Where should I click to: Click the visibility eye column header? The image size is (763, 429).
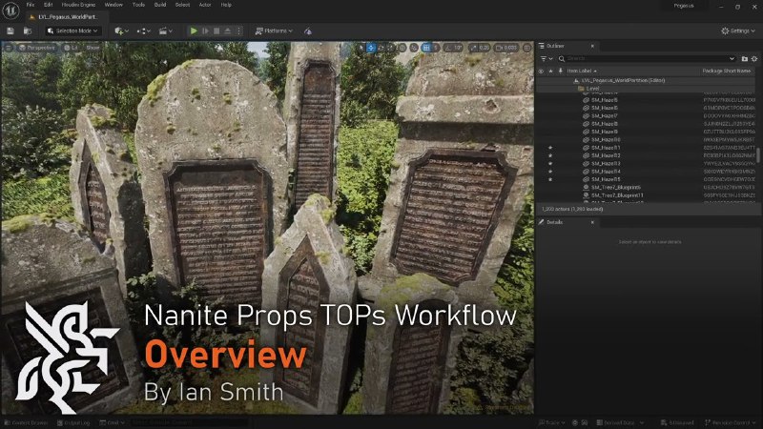(x=541, y=71)
